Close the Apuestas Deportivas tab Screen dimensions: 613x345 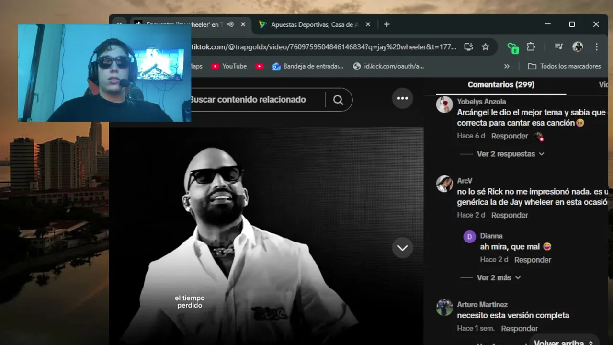[368, 24]
